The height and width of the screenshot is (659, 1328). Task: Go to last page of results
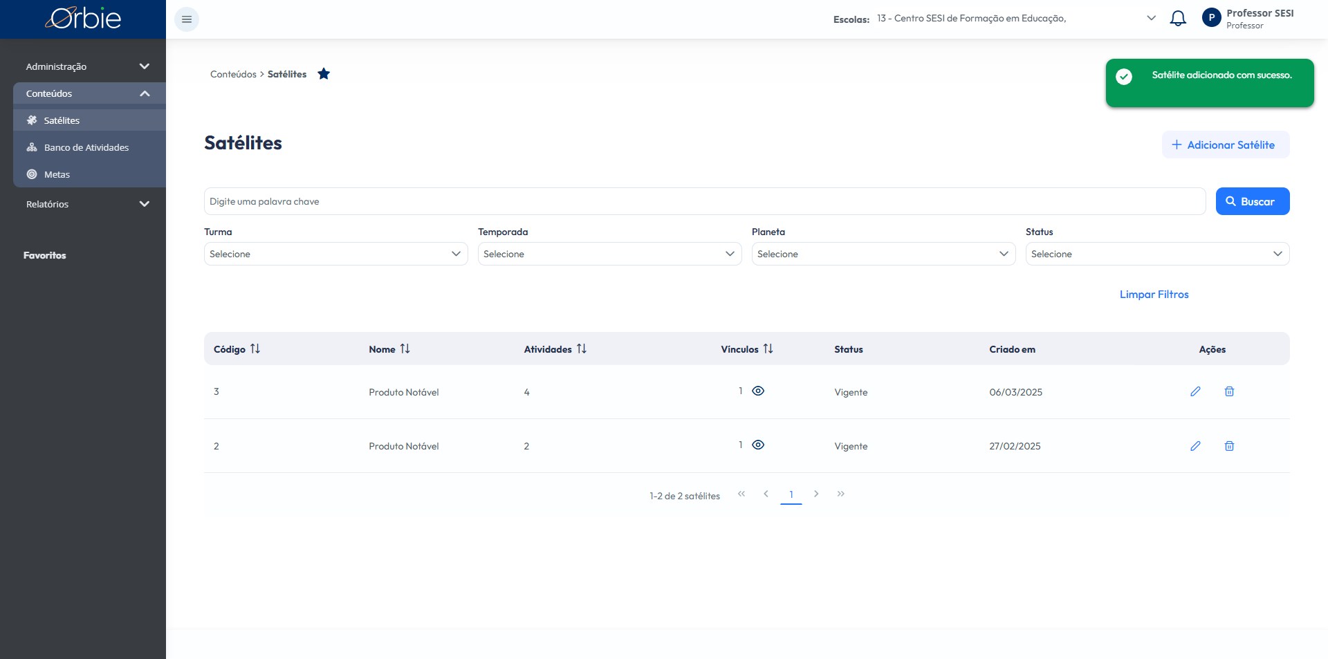coord(841,494)
